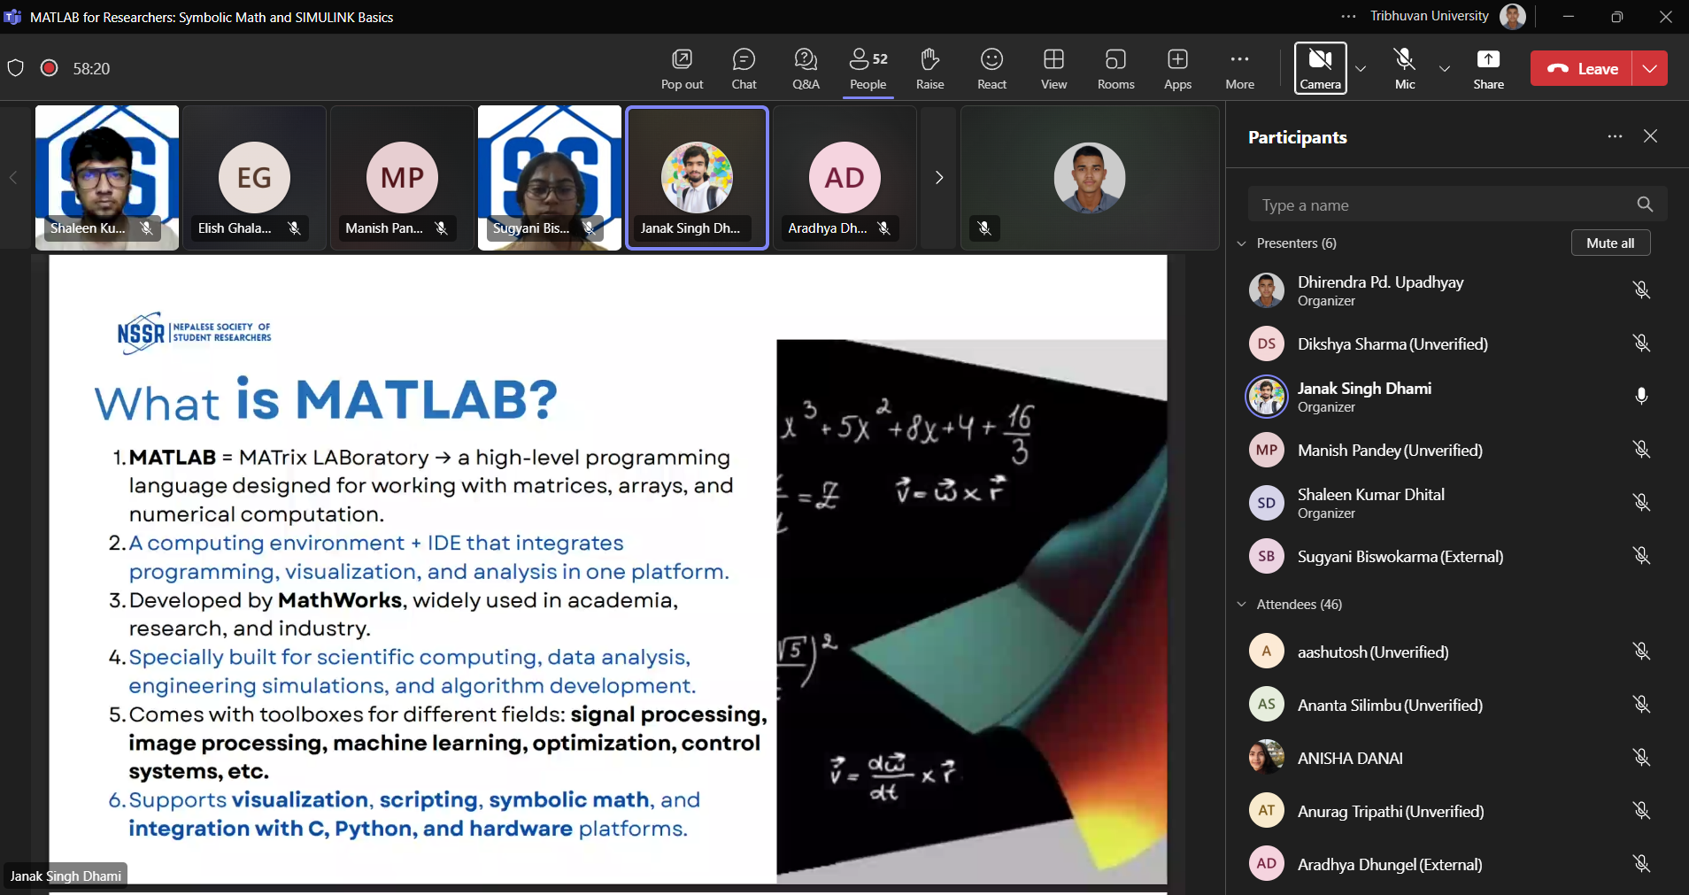The image size is (1689, 895).
Task: Toggle the Camera on
Action: pos(1320,68)
